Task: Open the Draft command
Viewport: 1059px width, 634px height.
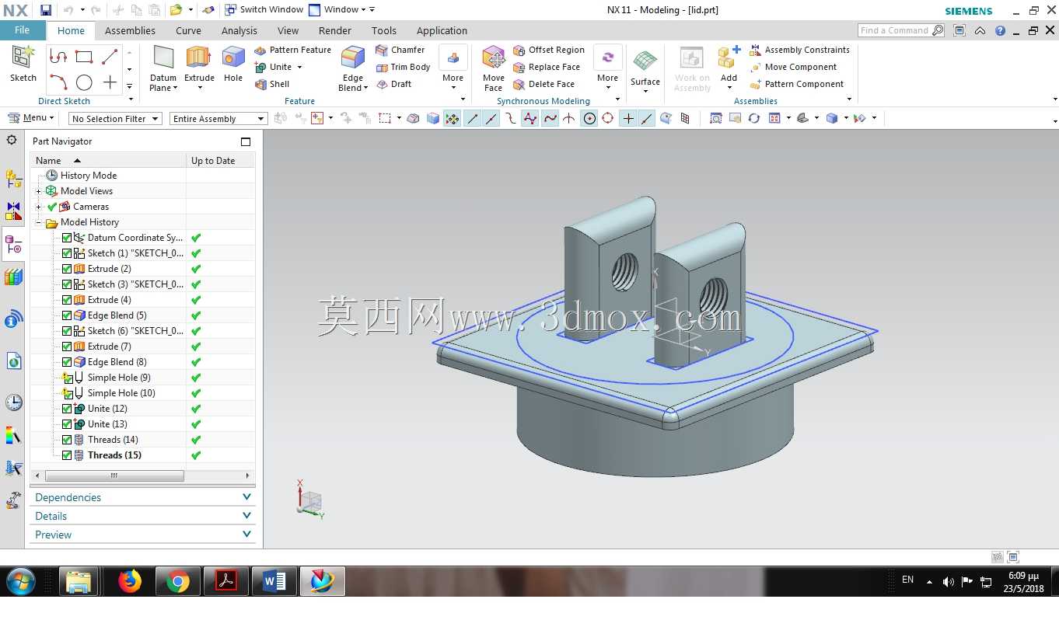Action: tap(393, 84)
